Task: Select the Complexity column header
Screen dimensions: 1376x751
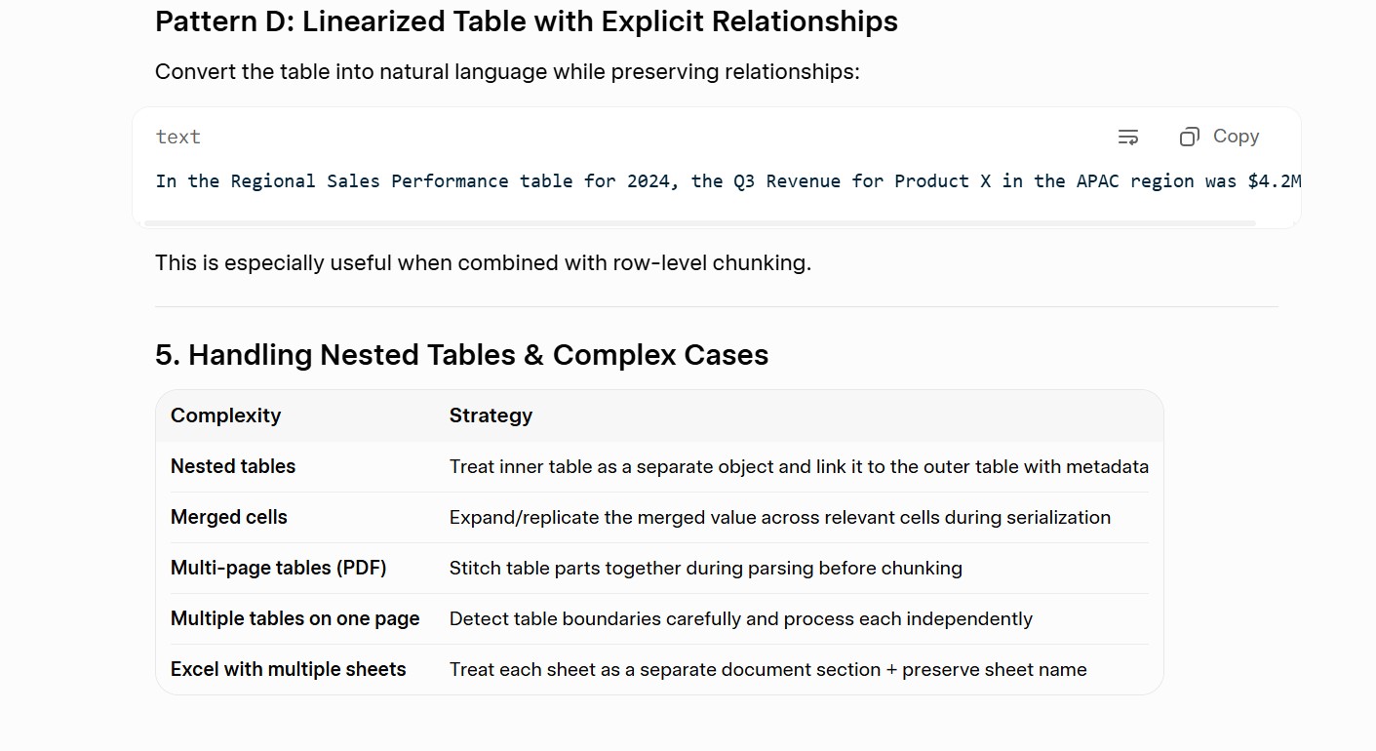Action: (225, 415)
